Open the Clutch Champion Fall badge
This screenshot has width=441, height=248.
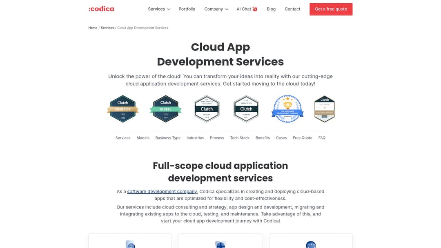pyautogui.click(x=123, y=108)
